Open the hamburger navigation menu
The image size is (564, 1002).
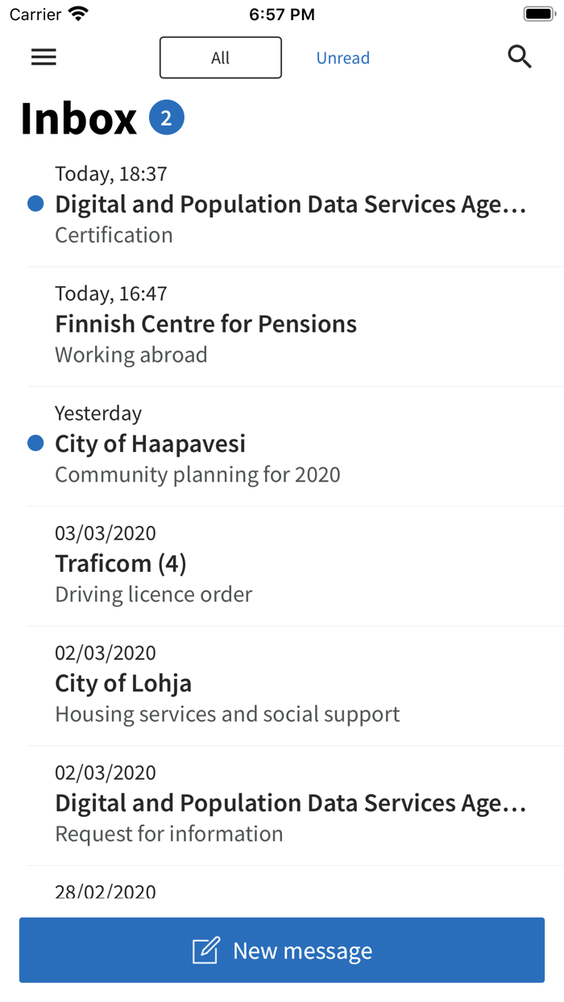[43, 56]
